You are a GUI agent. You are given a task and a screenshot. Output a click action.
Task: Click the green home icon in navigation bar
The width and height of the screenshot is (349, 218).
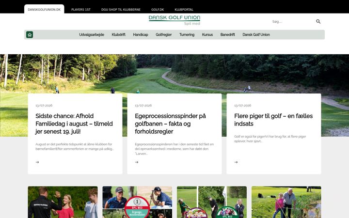(30, 35)
